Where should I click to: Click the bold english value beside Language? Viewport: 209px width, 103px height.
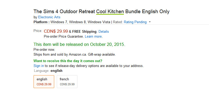[57, 71]
